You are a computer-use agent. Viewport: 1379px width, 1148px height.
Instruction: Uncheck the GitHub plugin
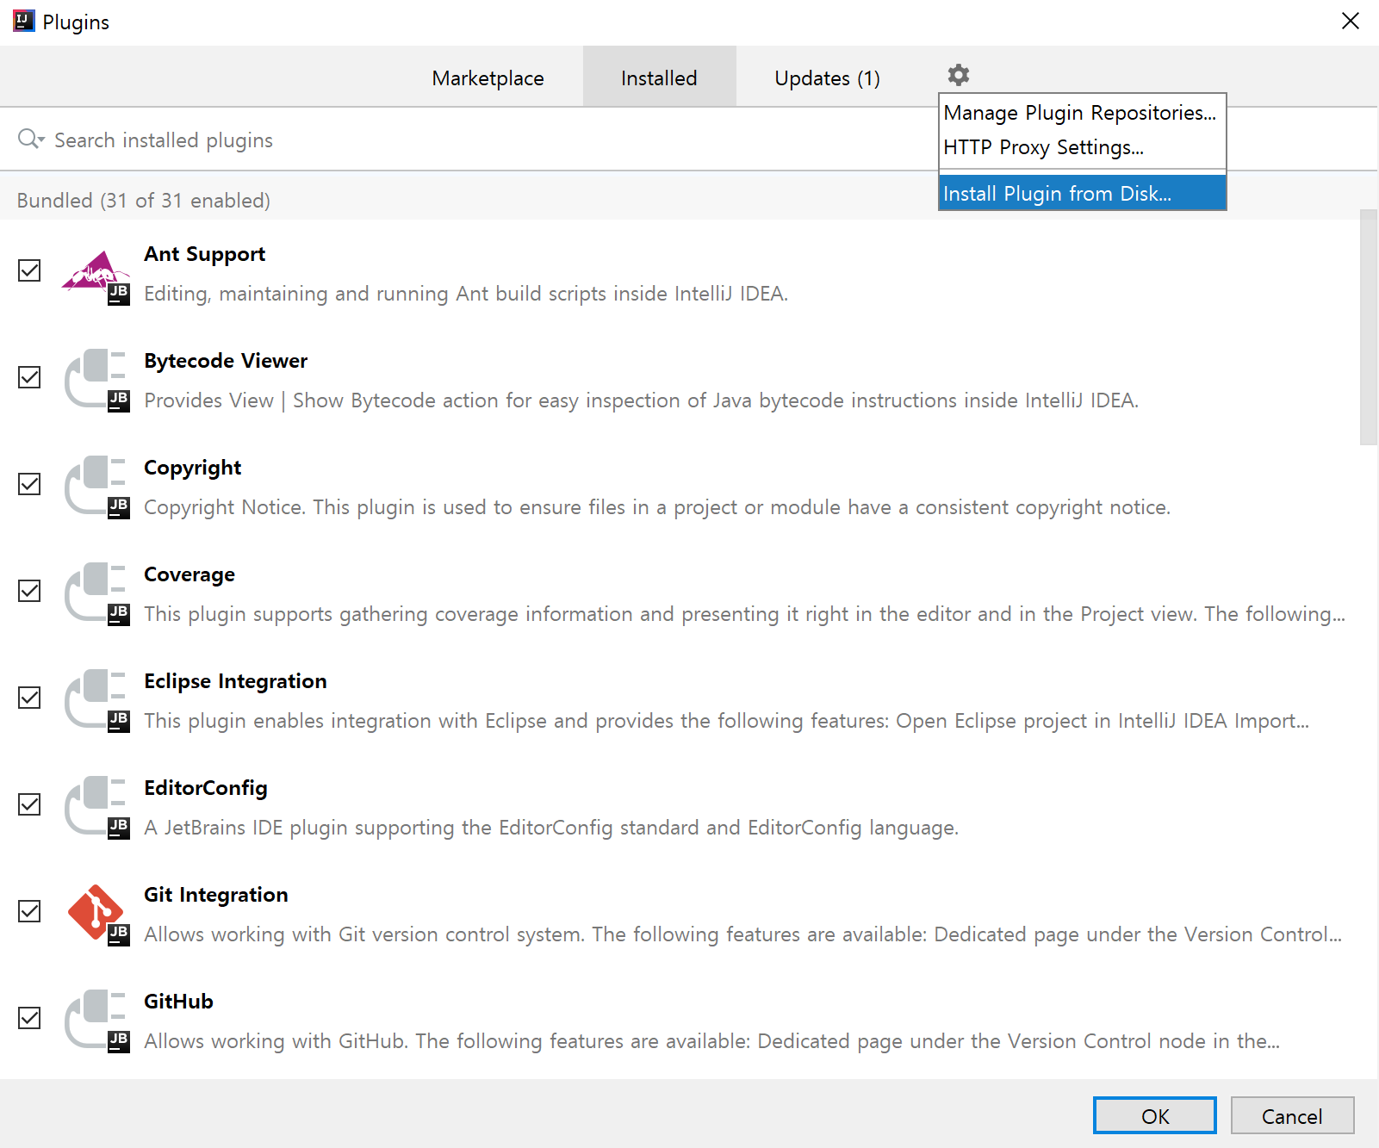coord(29,1018)
